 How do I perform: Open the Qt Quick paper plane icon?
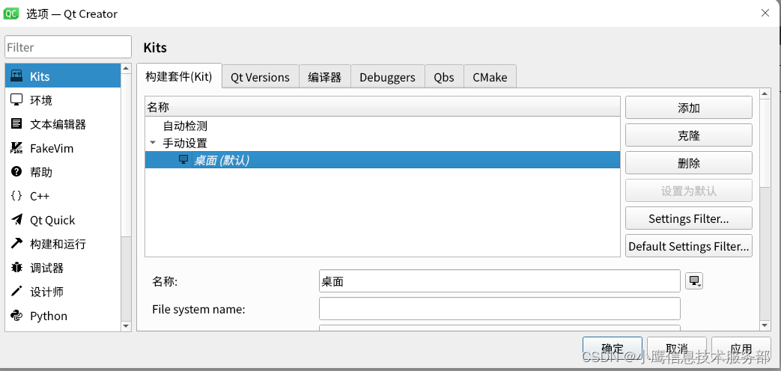[16, 219]
